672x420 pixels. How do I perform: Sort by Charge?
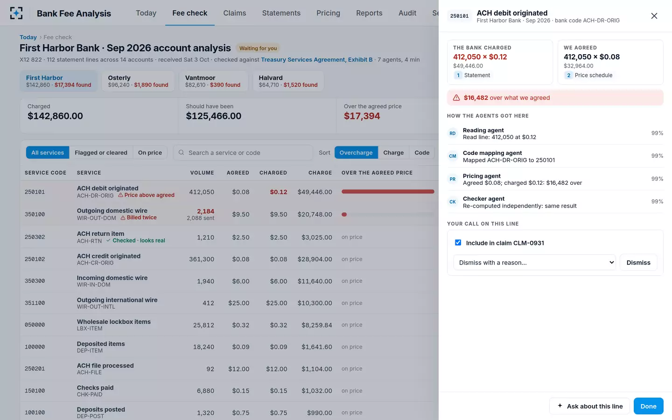[393, 153]
